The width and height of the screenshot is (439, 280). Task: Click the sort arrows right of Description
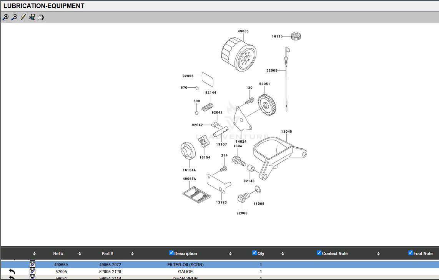(230, 254)
